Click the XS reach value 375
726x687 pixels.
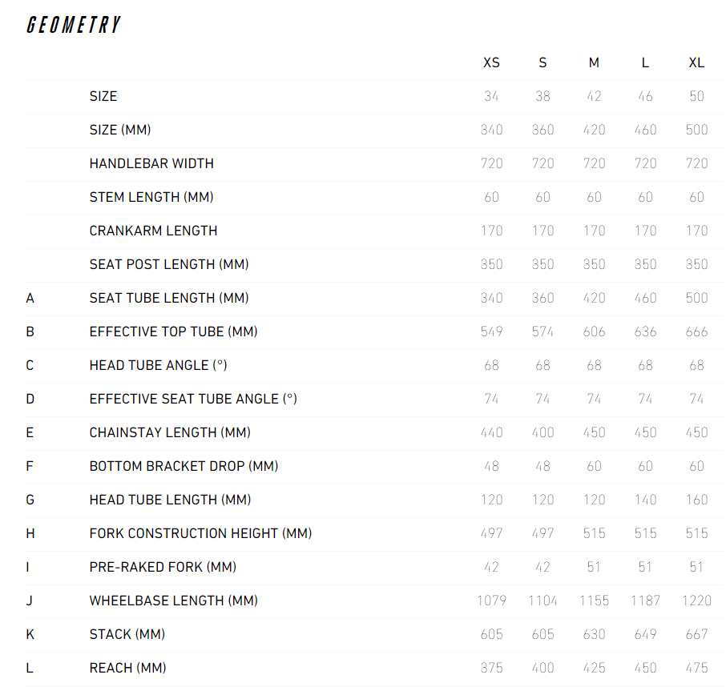[491, 669]
